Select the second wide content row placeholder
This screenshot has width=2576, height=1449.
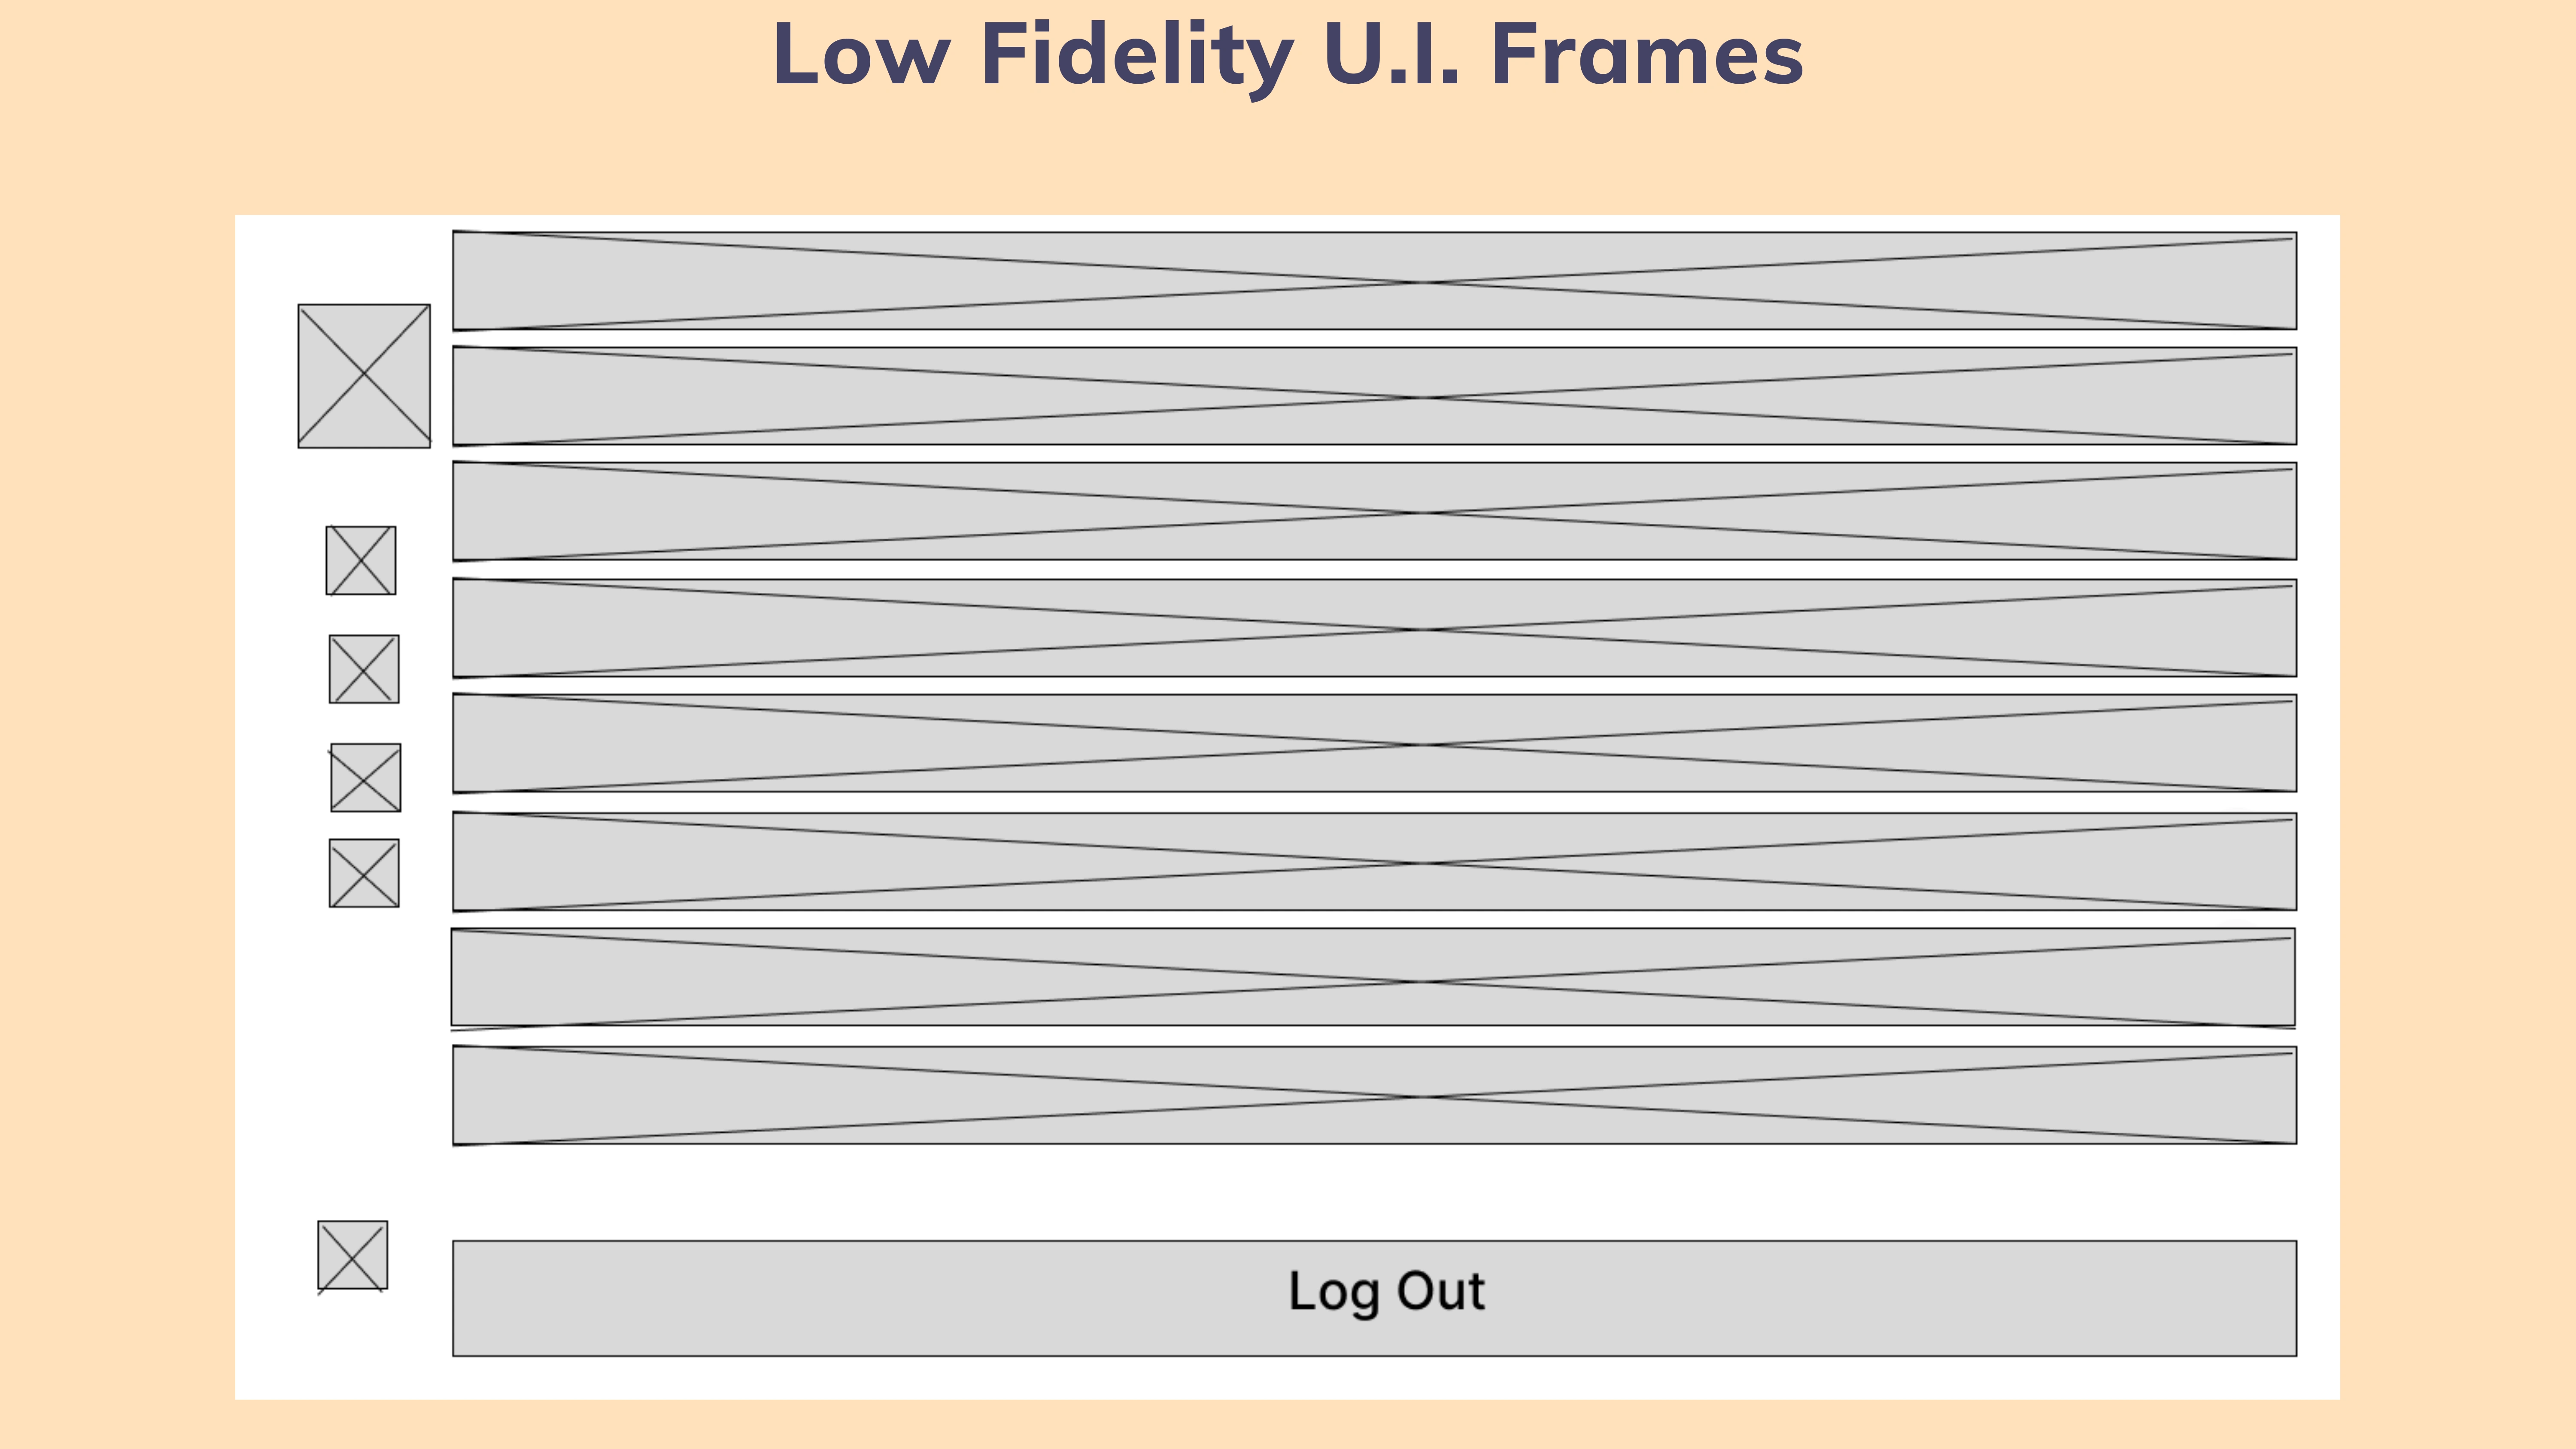[1375, 396]
